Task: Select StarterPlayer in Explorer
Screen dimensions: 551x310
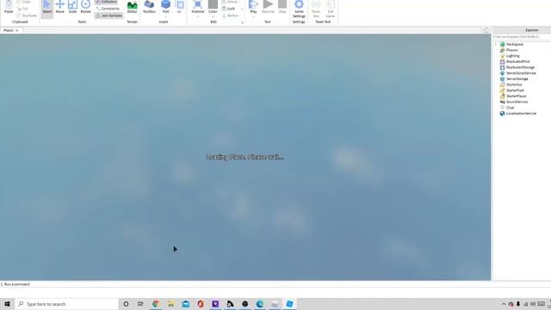Action: (x=517, y=96)
